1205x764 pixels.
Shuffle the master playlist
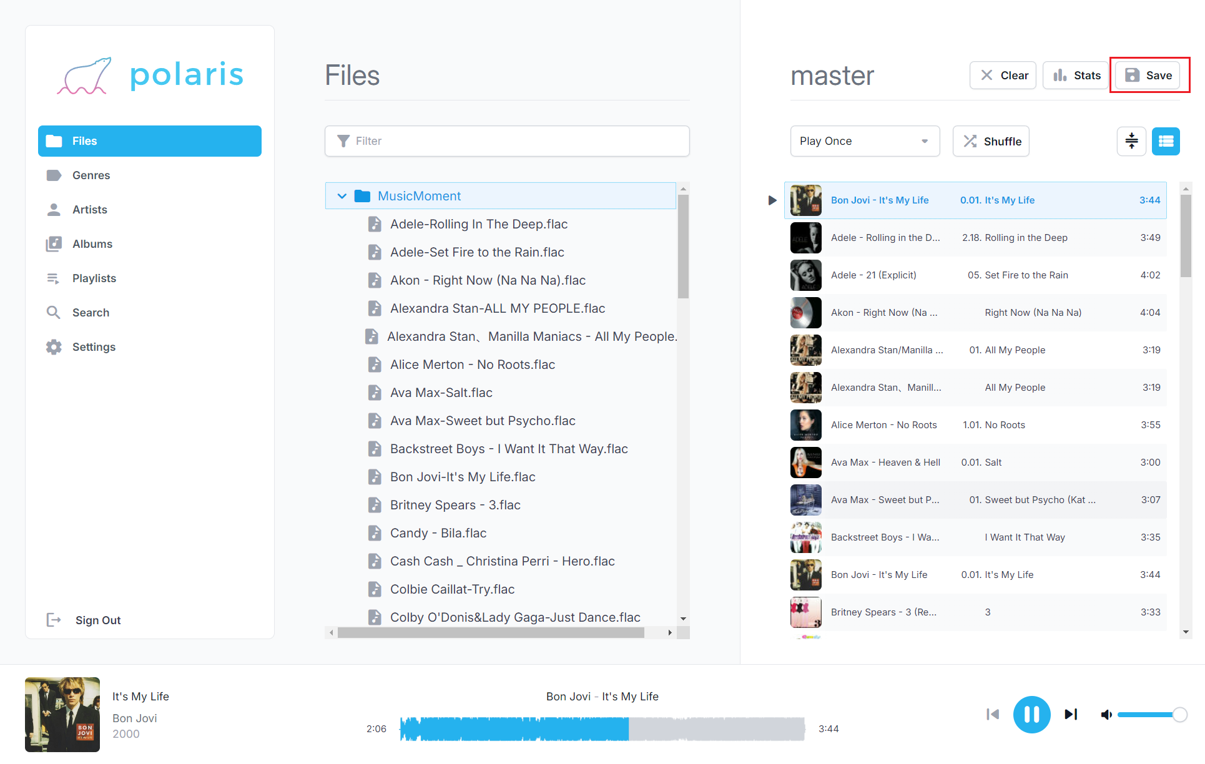click(x=991, y=141)
